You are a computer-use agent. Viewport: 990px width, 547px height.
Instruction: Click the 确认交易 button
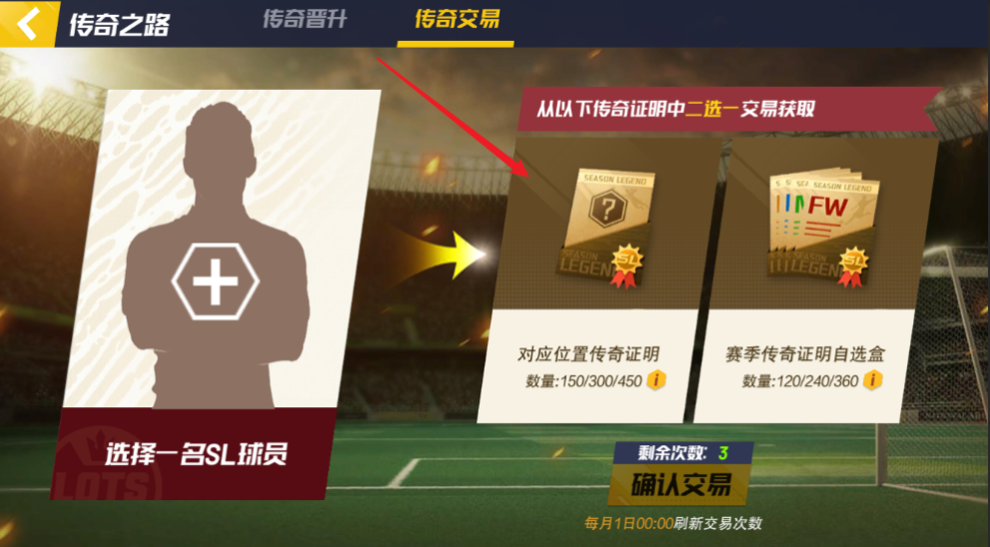[x=680, y=484]
